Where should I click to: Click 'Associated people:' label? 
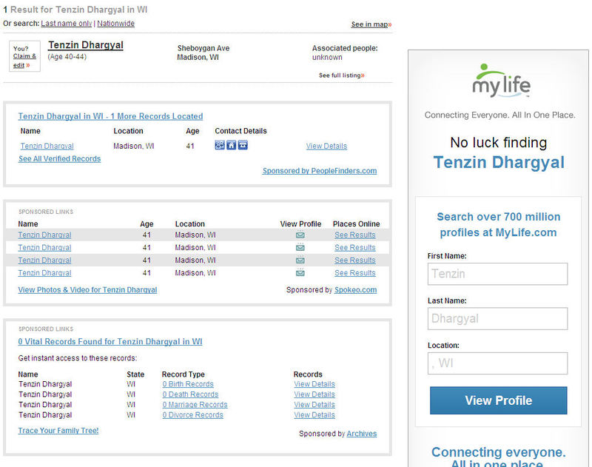(345, 48)
